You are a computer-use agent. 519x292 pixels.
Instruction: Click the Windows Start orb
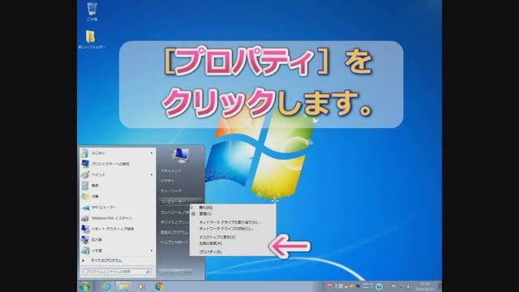[x=85, y=286]
